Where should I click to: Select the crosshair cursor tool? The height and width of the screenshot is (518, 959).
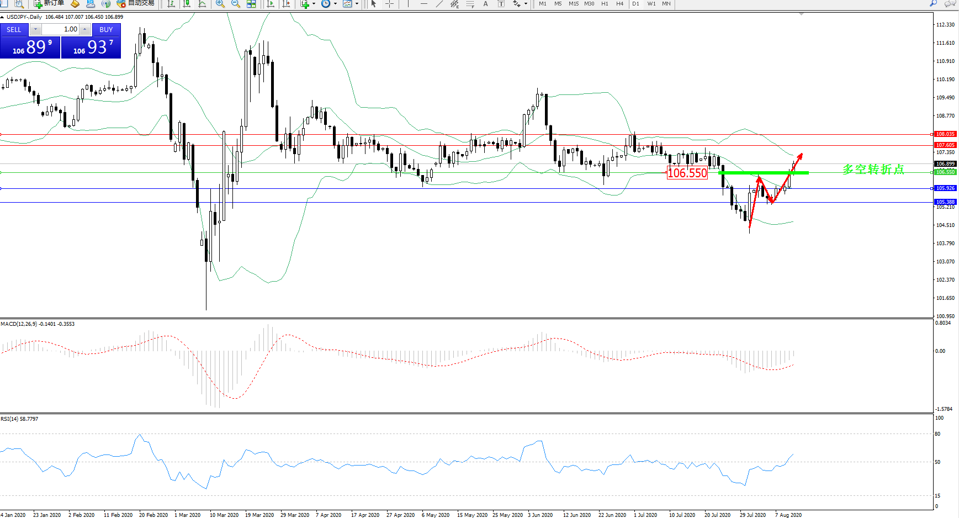[389, 4]
